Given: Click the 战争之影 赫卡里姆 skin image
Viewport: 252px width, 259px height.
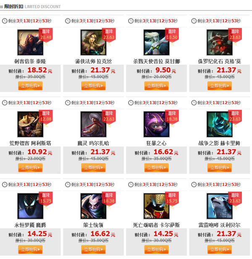Looking at the screenshot, I should pyautogui.click(x=220, y=124).
